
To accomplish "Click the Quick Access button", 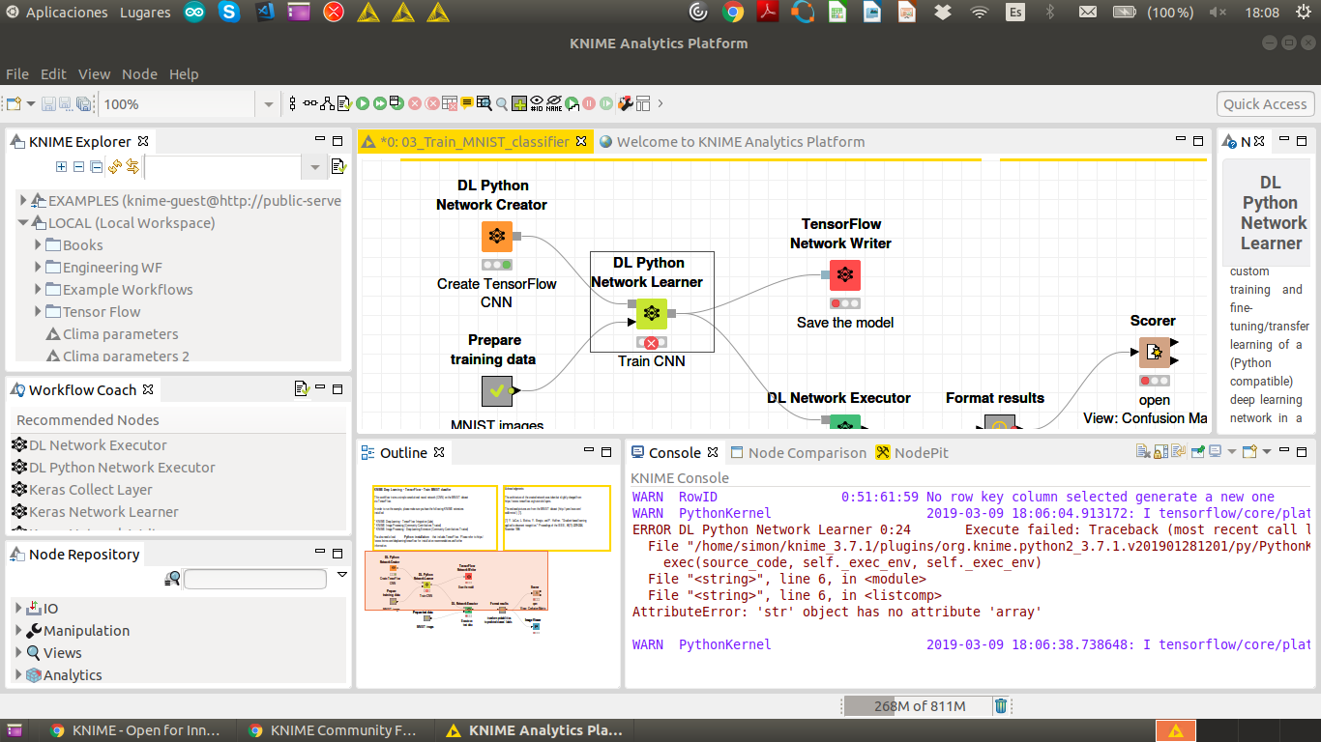I will [x=1264, y=104].
